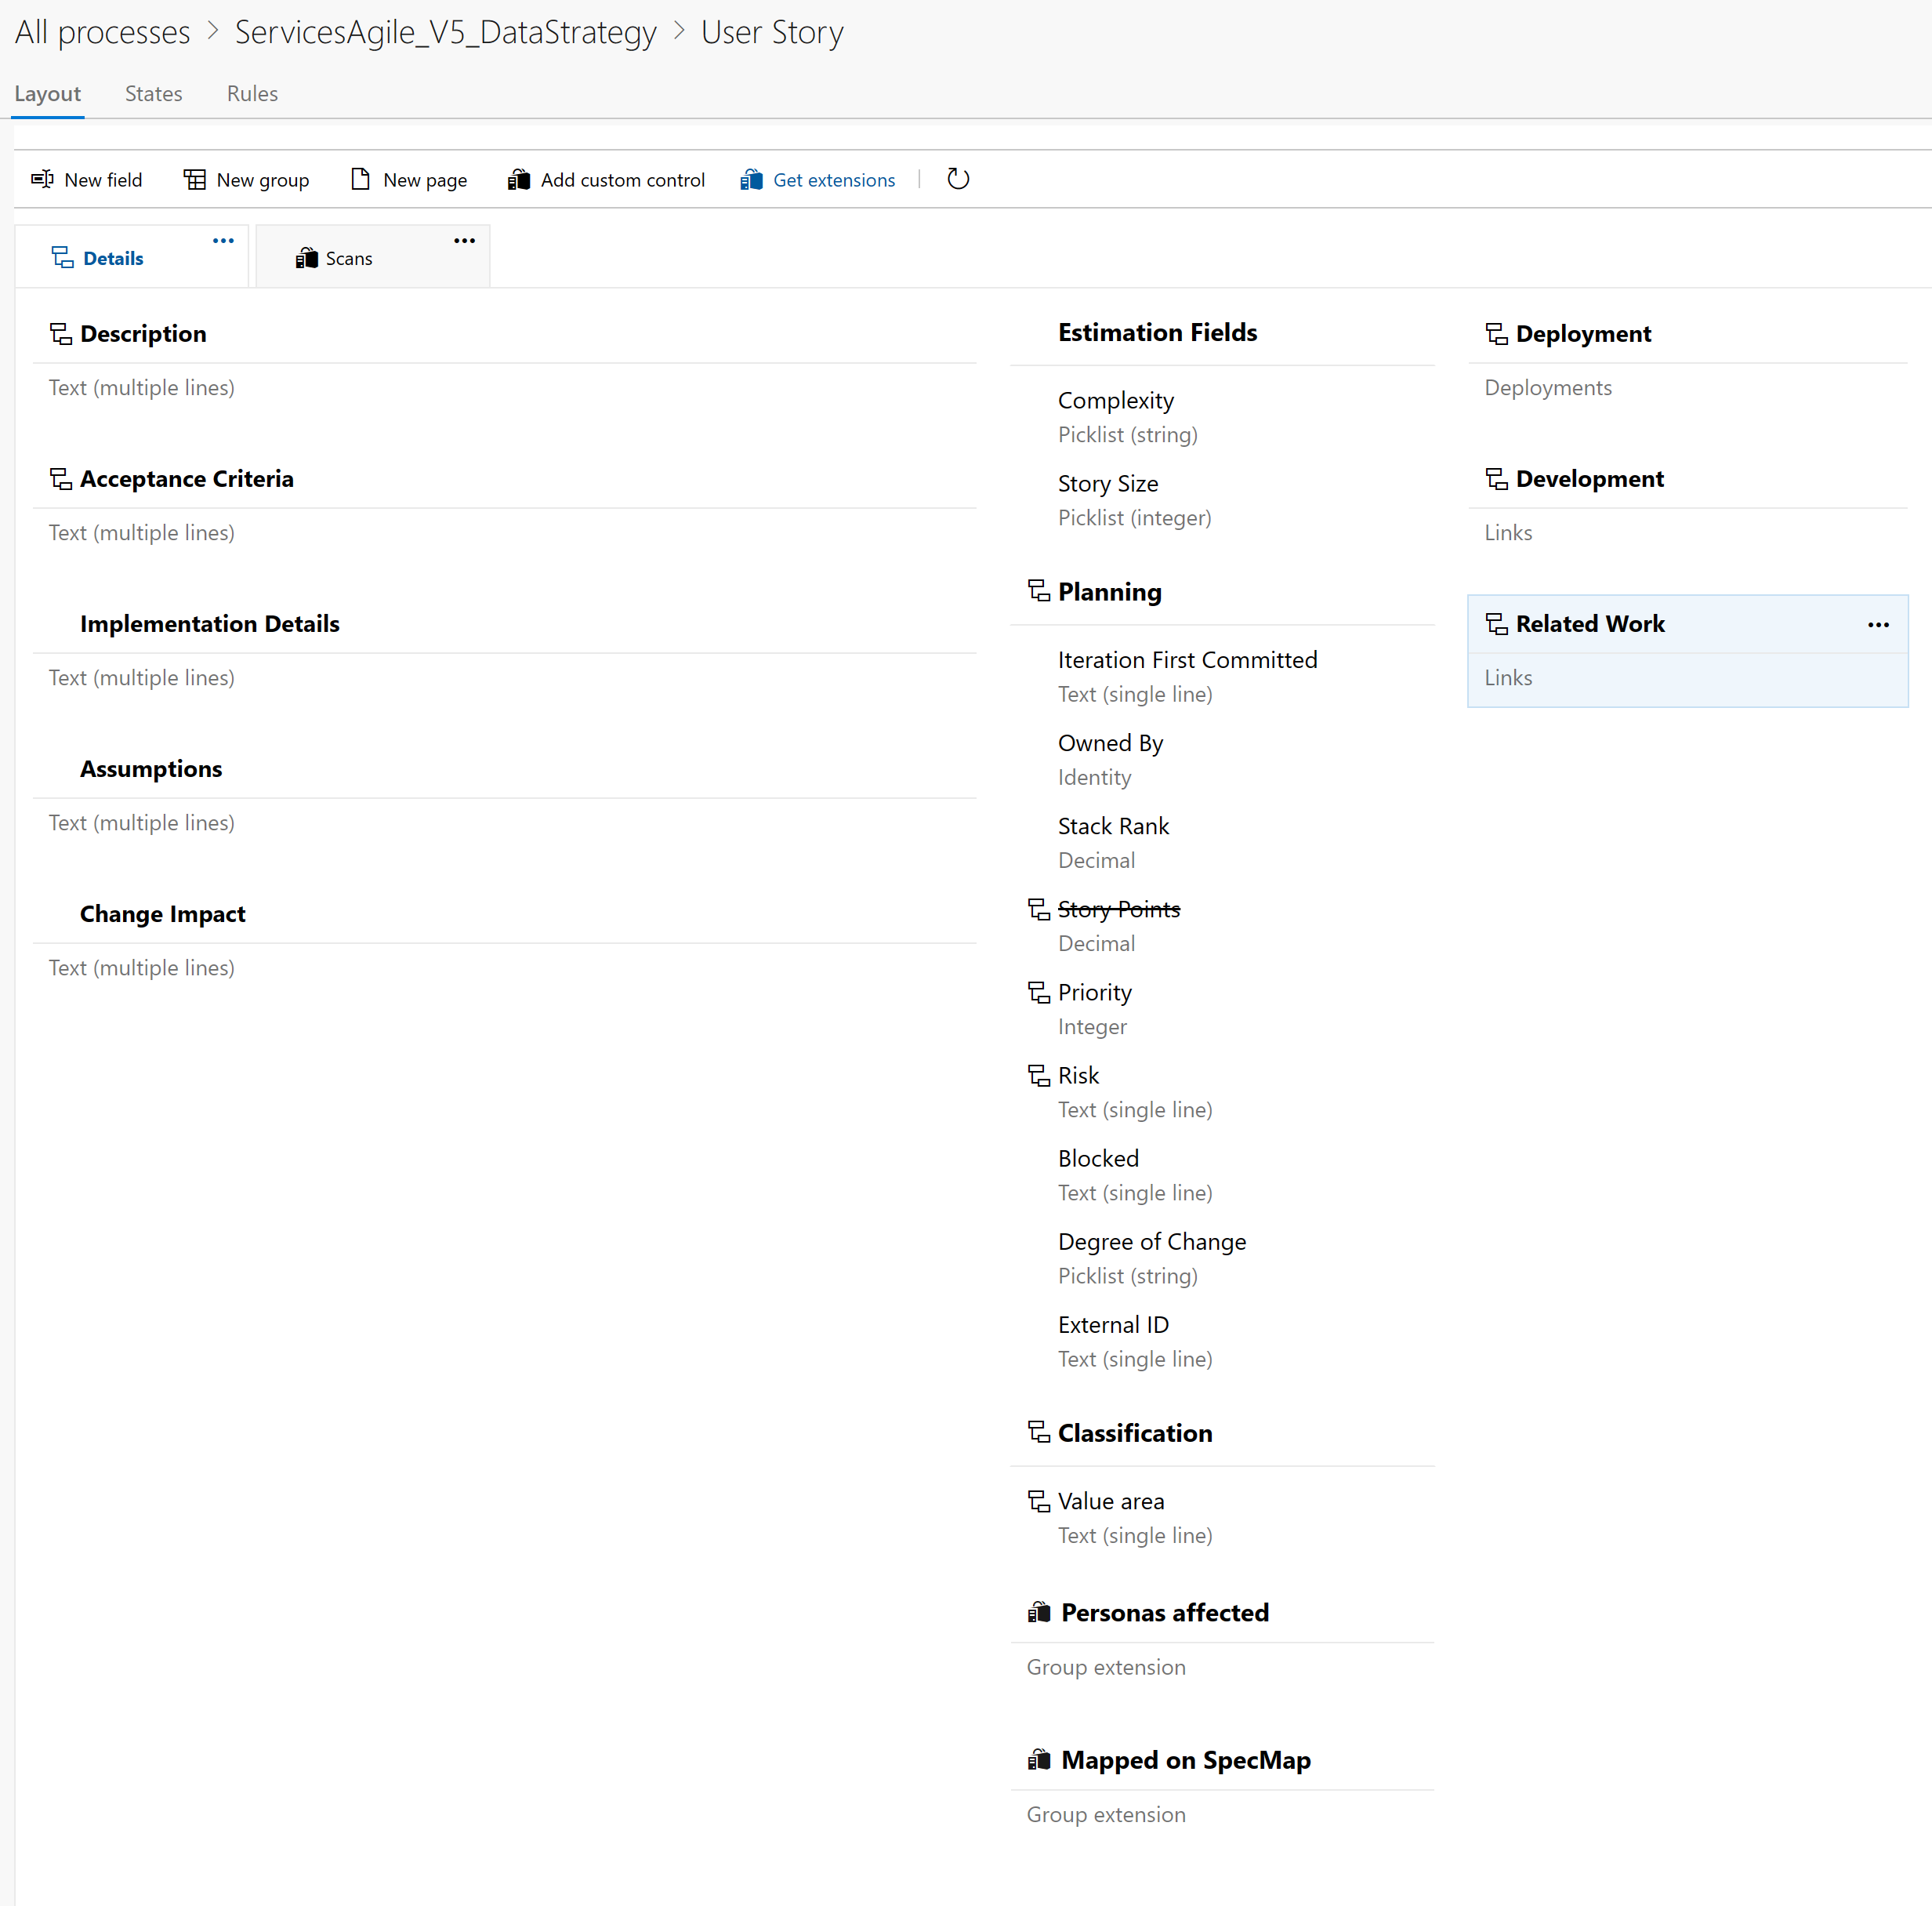Viewport: 1932px width, 1906px height.
Task: Select the Acceptance Criteria group header
Action: pyautogui.click(x=186, y=478)
